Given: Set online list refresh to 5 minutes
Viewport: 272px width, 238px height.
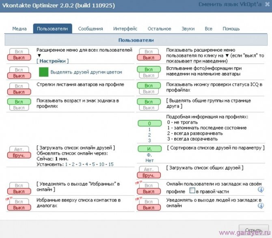Looking at the screenshot, I should coord(93,164).
